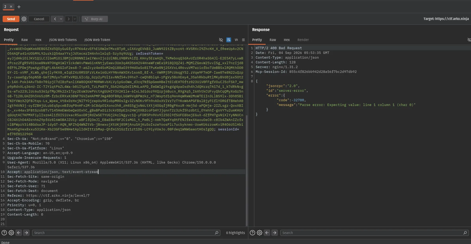Image resolution: width=471 pixels, height=244 pixels.
Task: Switch response view to Raw tab
Action: [273, 40]
